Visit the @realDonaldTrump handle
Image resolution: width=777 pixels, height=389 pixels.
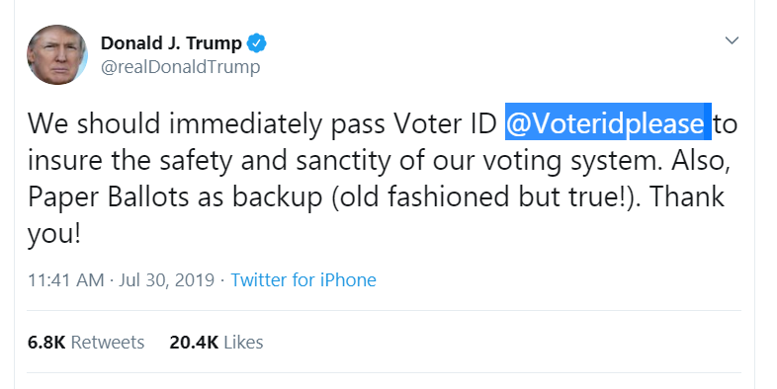[180, 67]
